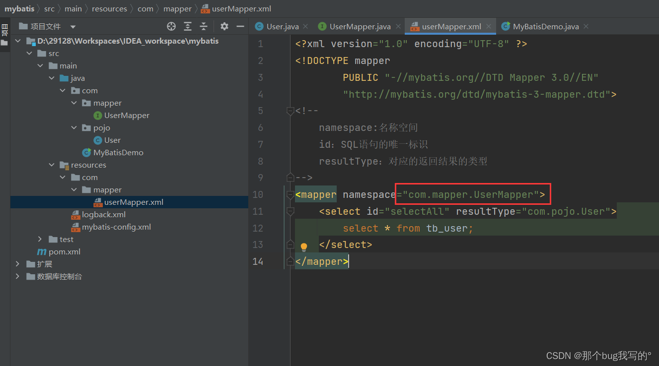Select UserMapper in the project tree
659x366 pixels.
click(x=127, y=116)
